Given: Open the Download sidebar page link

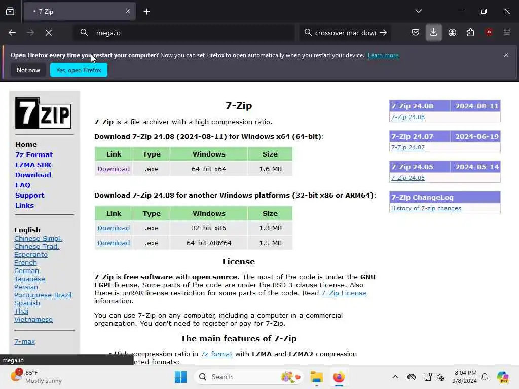Looking at the screenshot, I should click(x=33, y=175).
